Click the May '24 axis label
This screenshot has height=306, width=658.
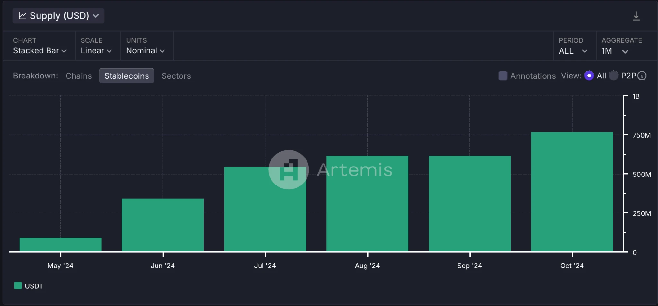point(60,265)
